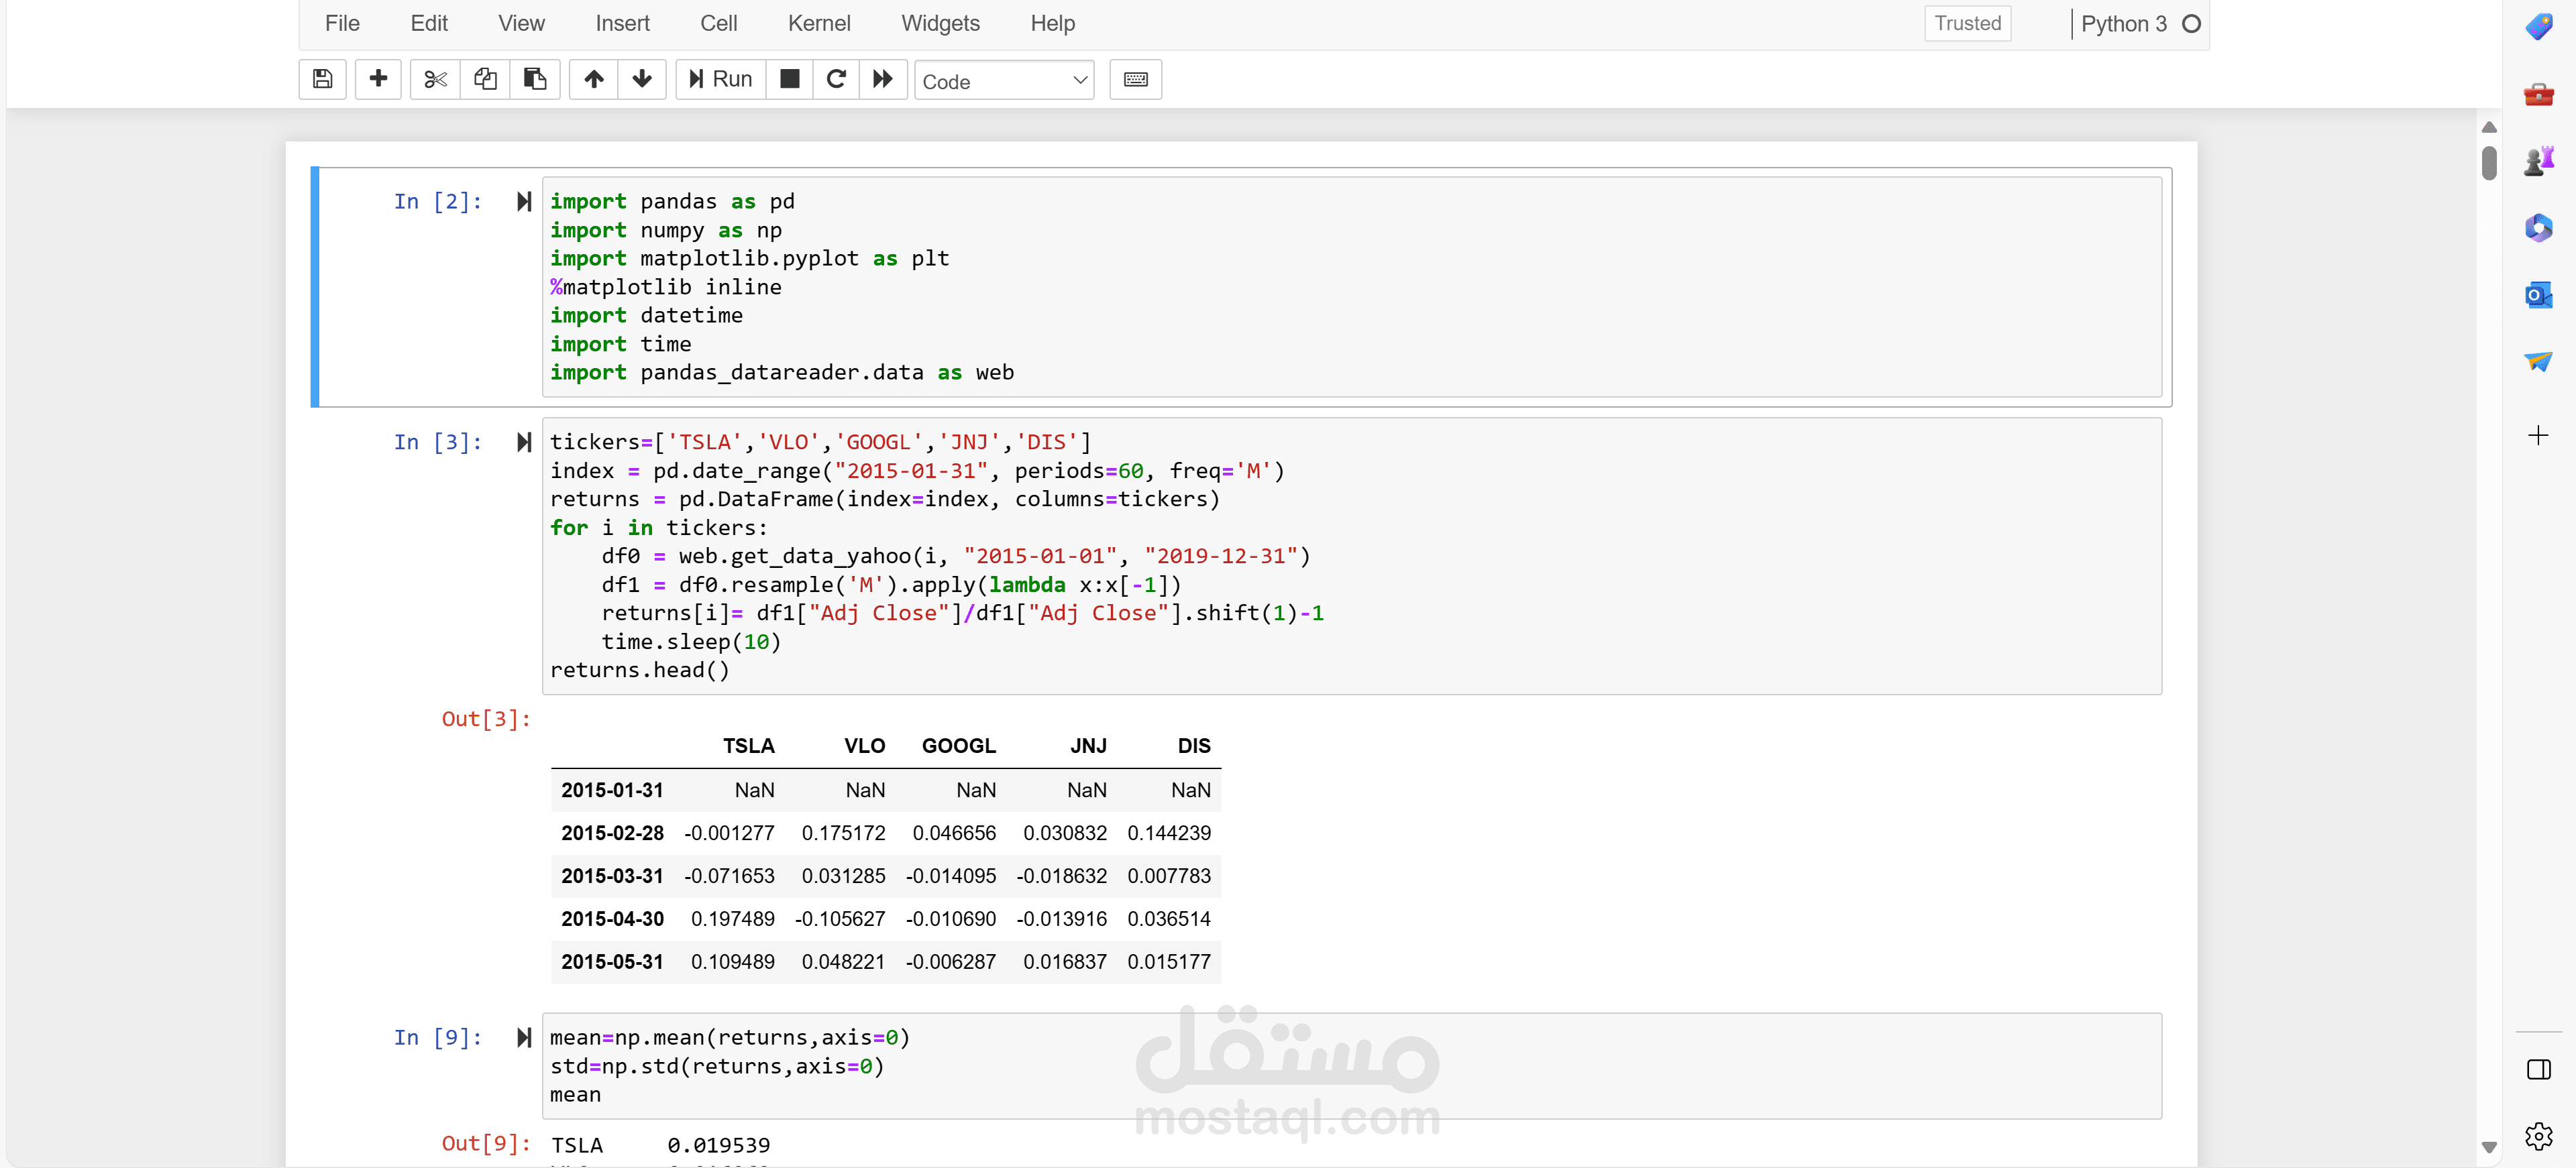
Task: Click the 2015-01-31 row label
Action: [x=612, y=791]
